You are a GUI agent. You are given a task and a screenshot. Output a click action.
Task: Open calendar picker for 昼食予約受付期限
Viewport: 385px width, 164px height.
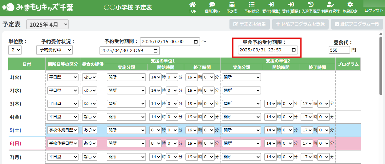294,50
